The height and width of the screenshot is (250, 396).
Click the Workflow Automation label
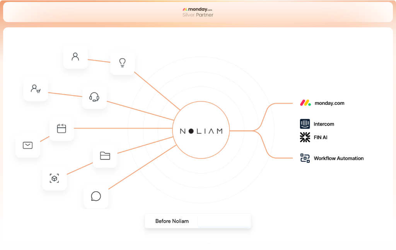pos(339,158)
